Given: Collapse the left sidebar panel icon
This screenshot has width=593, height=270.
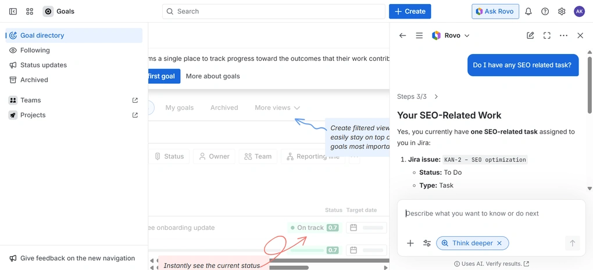Looking at the screenshot, I should point(13,11).
